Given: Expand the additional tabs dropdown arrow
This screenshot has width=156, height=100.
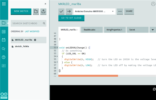Looking at the screenshot, I should pyautogui.click(x=153, y=30).
